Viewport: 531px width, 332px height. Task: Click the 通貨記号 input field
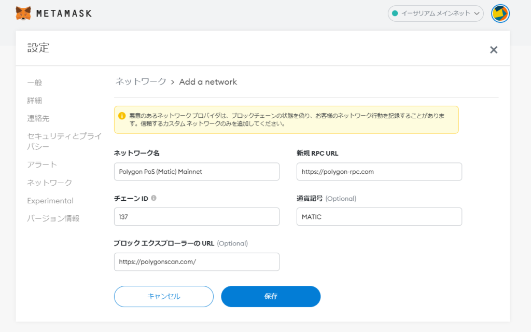pyautogui.click(x=379, y=216)
